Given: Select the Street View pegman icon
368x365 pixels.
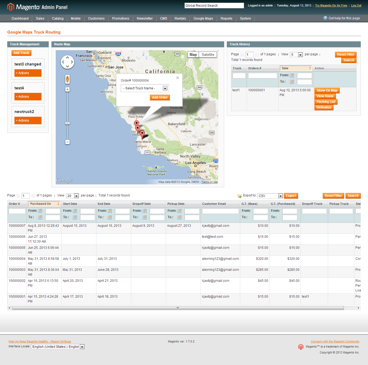Looking at the screenshot, I should point(67,79).
